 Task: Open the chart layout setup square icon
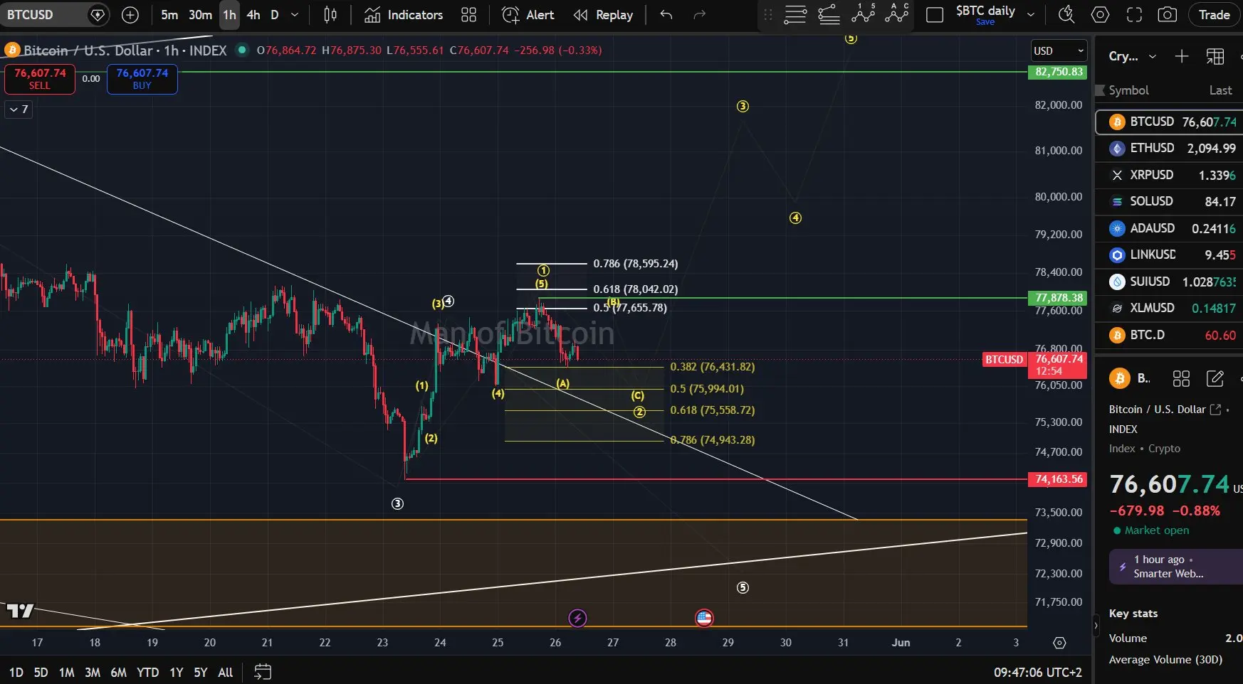(x=935, y=15)
